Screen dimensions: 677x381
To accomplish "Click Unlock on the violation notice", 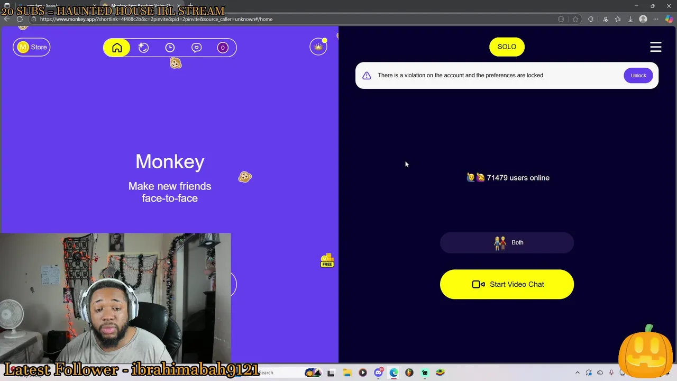I will click(638, 75).
